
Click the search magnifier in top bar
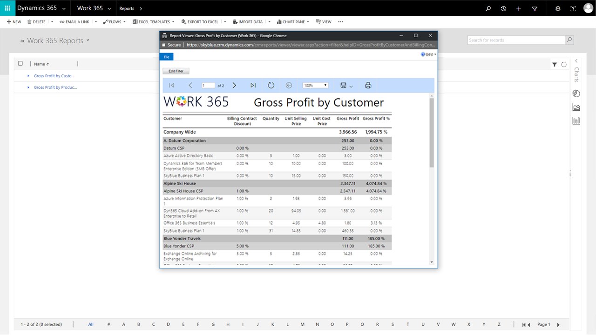(x=488, y=8)
